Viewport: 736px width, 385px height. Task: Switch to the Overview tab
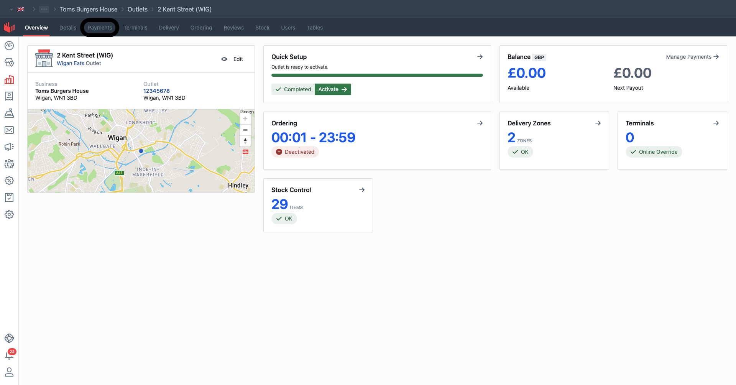click(36, 28)
